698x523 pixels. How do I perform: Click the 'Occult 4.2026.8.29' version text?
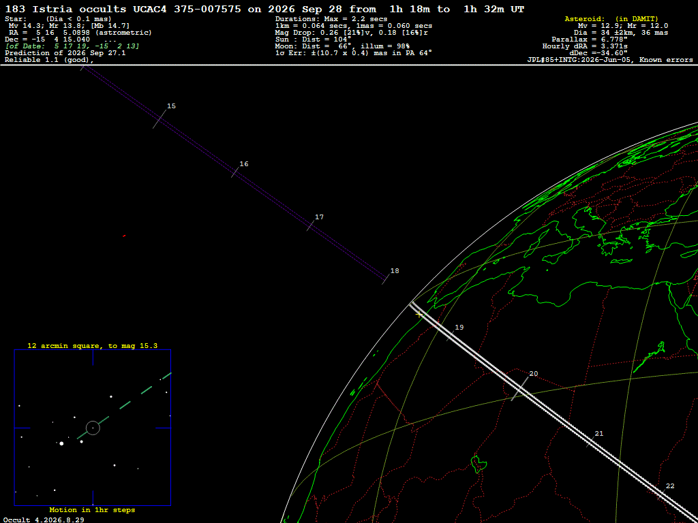coord(44,520)
